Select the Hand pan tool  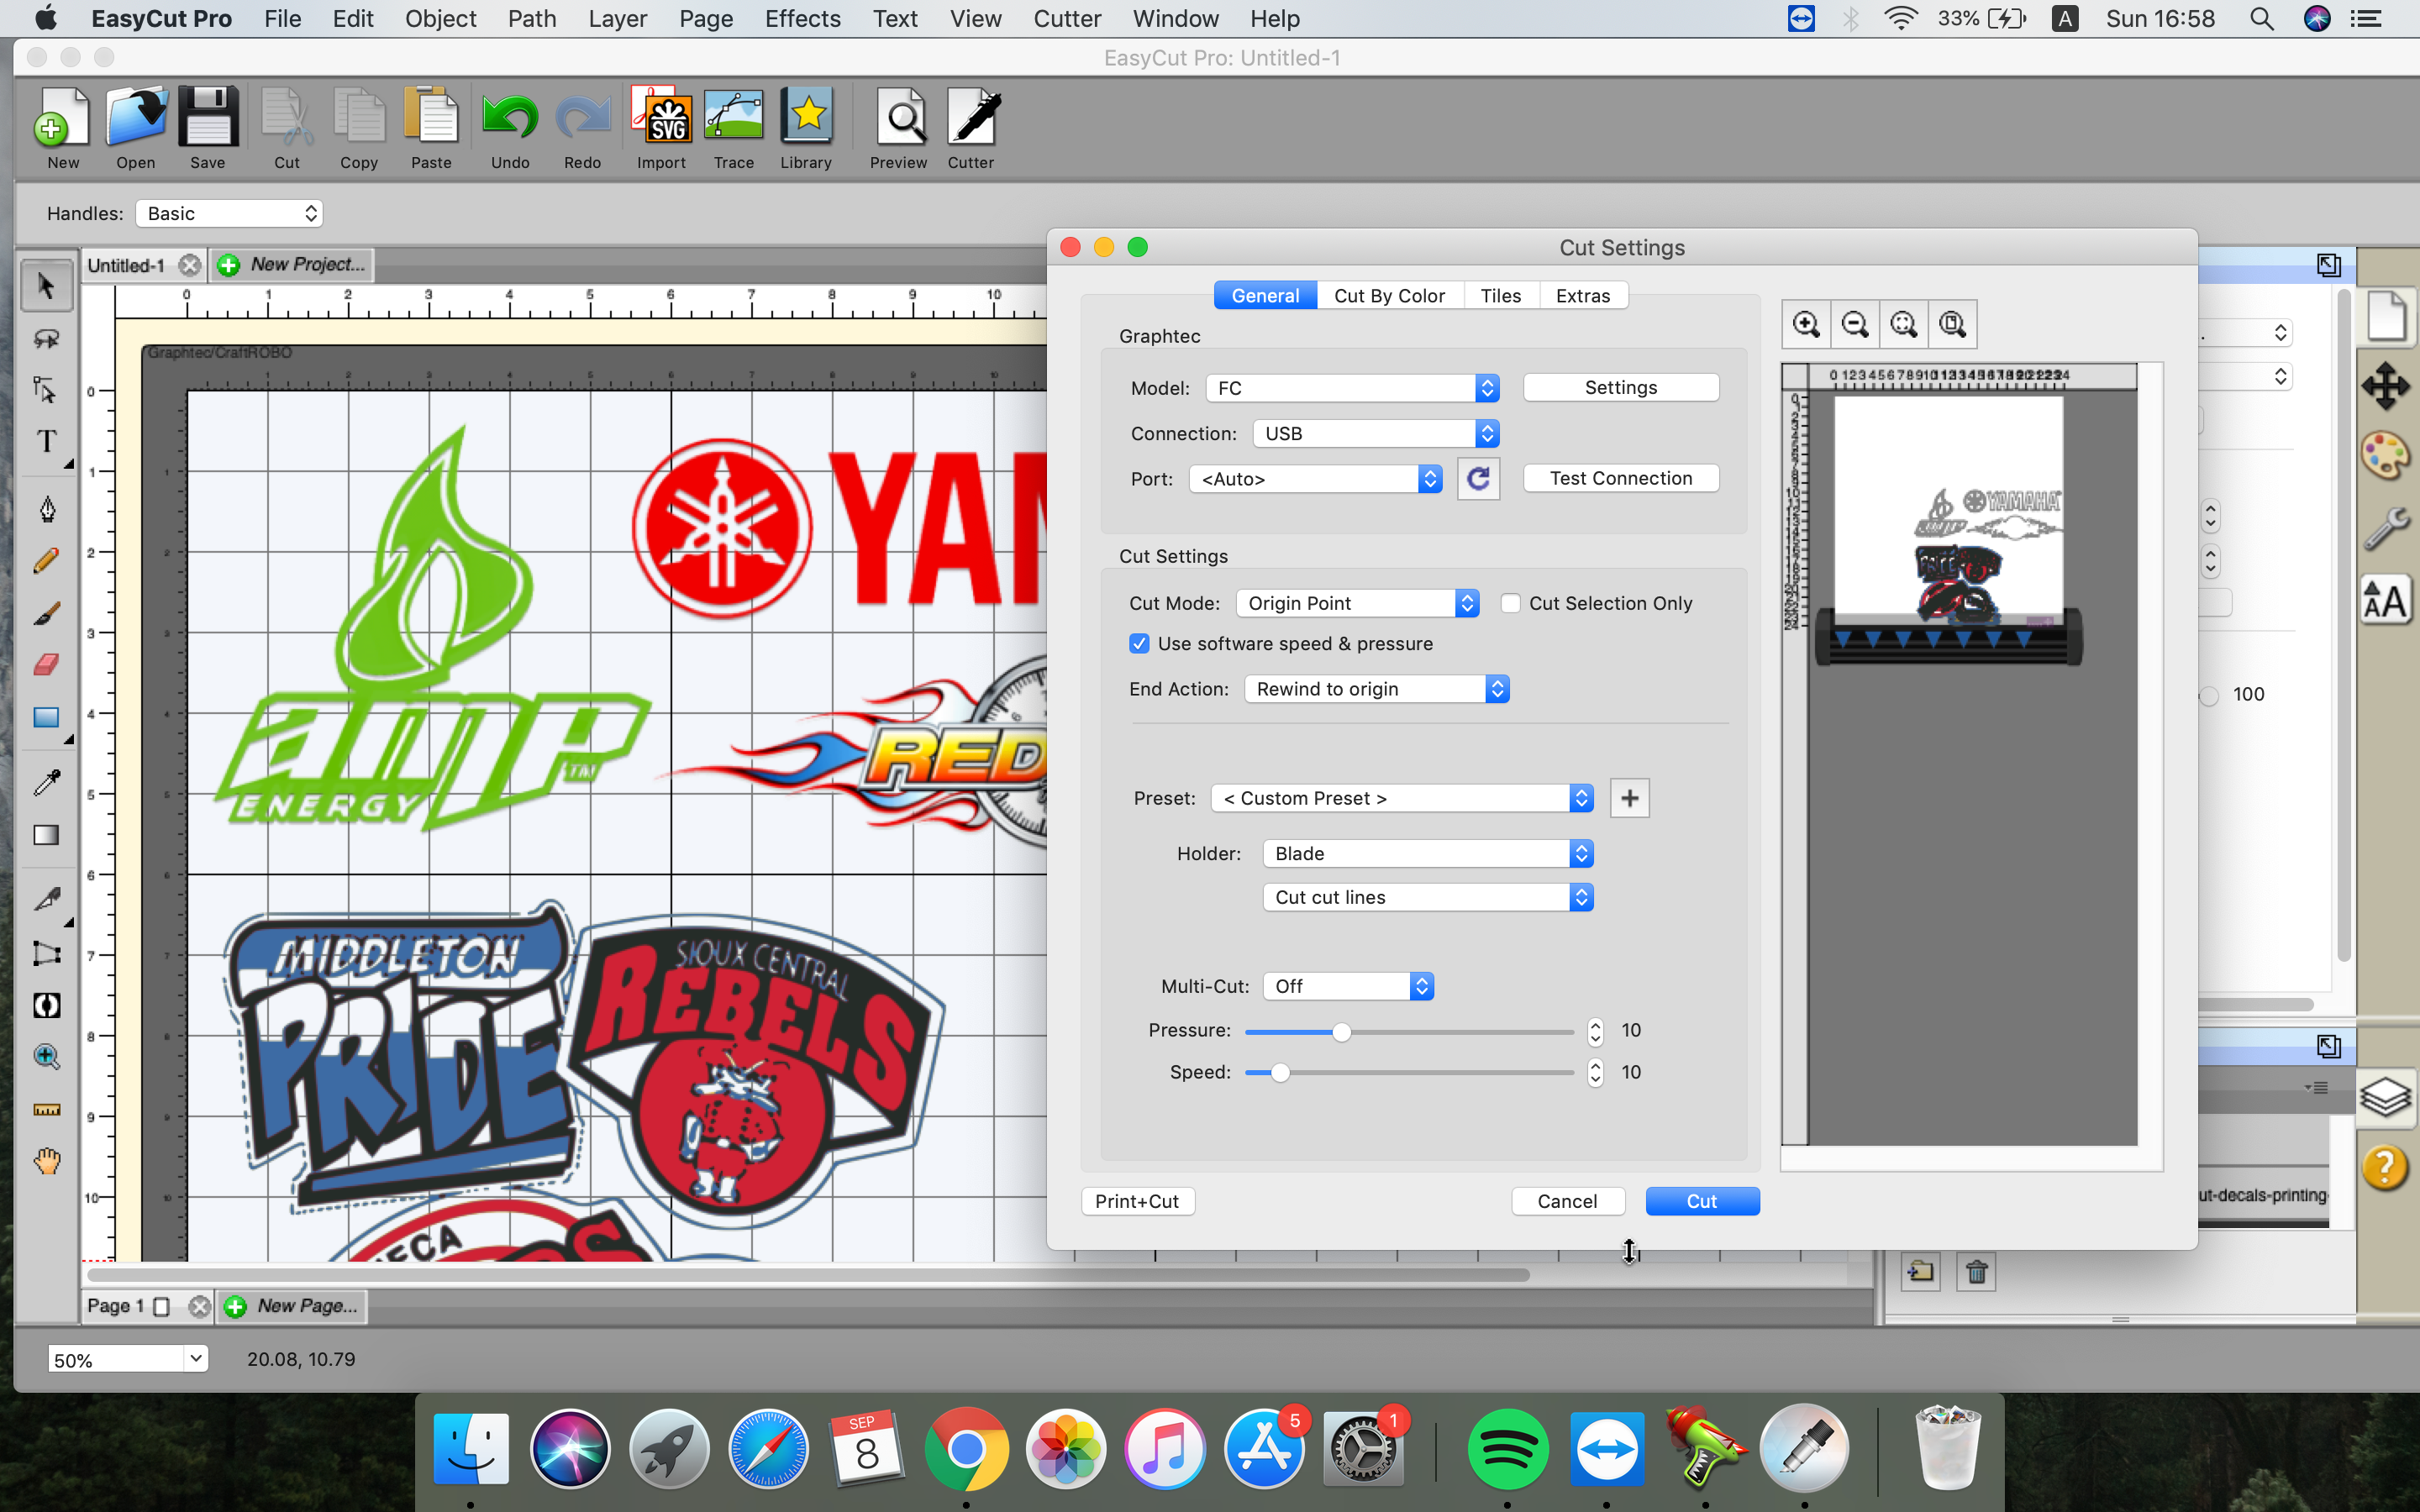click(x=45, y=1160)
